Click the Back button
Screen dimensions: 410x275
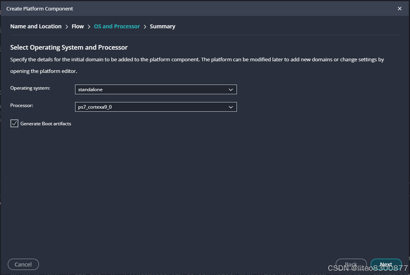point(351,264)
